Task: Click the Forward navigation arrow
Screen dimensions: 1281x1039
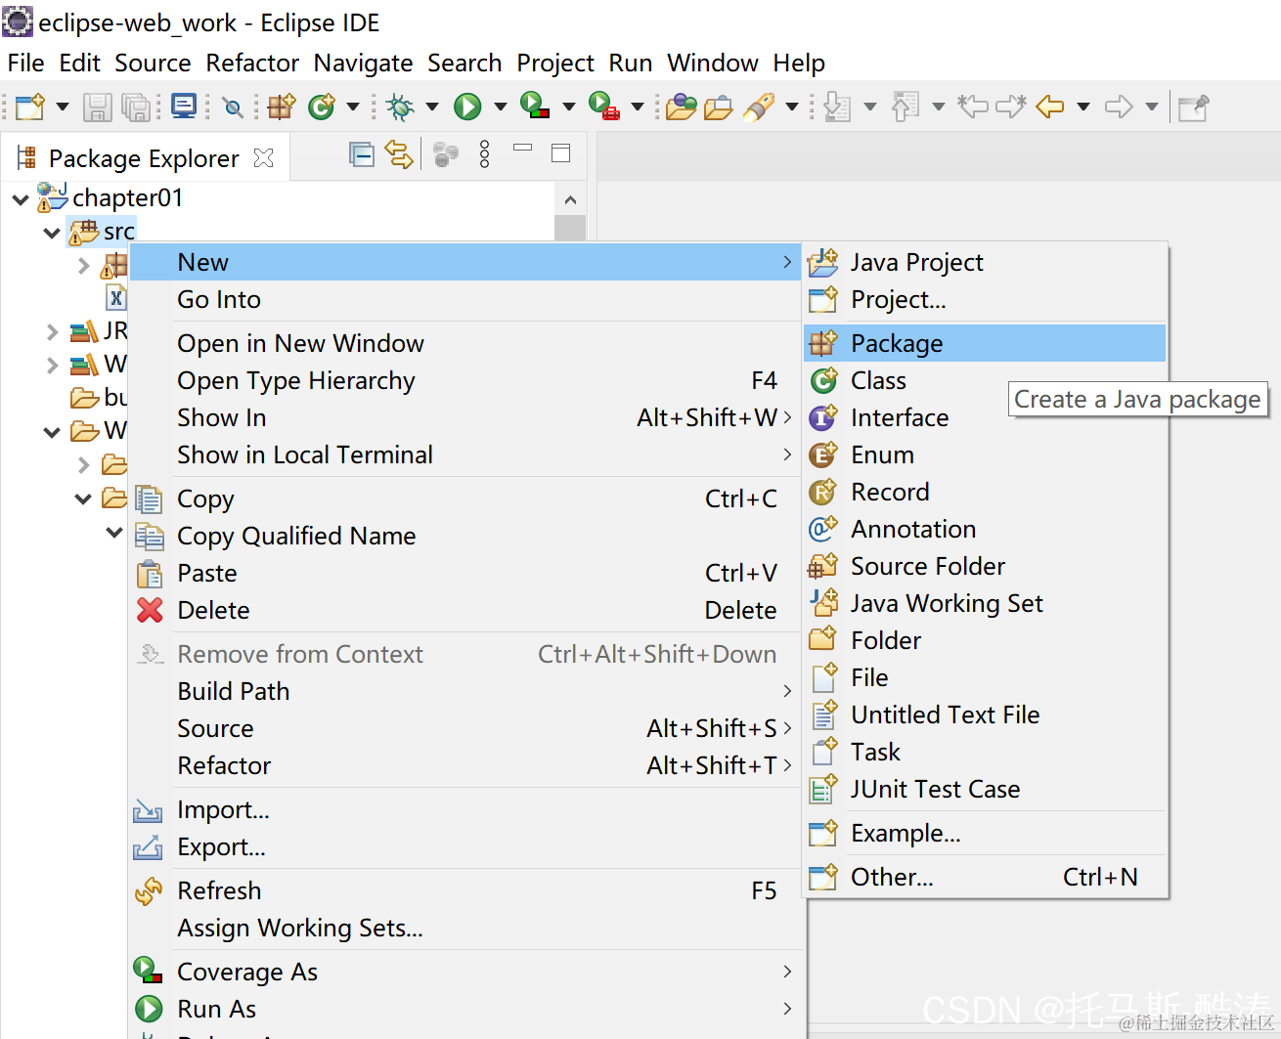Action: (1119, 107)
